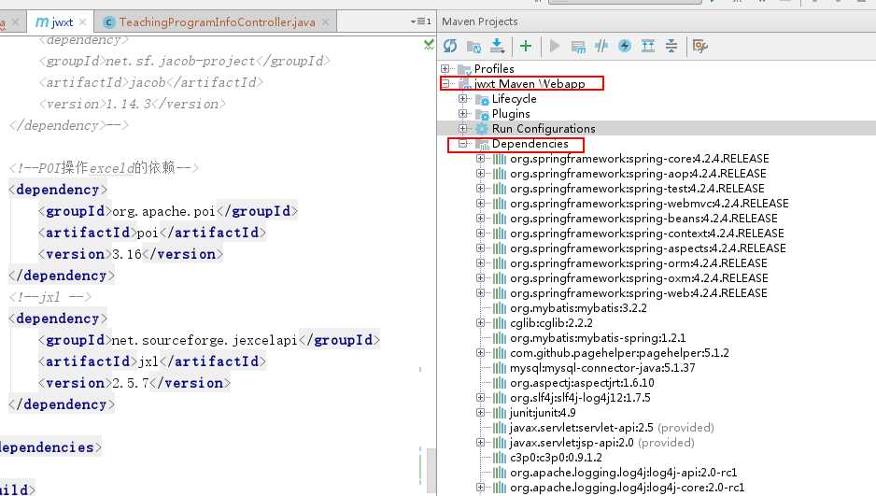This screenshot has width=876, height=496.
Task: Expand junit:junit:4.9 dependency
Action: coord(480,413)
